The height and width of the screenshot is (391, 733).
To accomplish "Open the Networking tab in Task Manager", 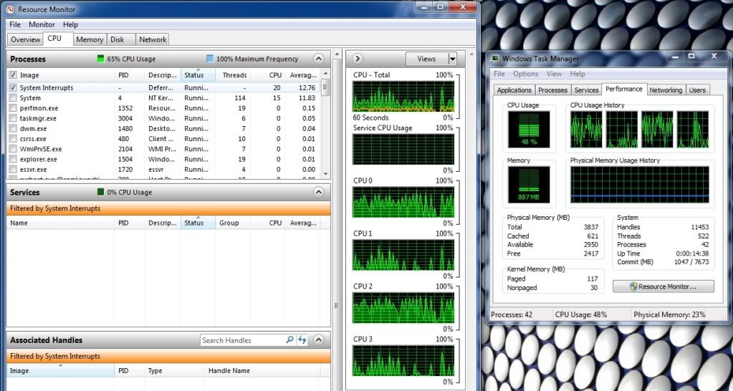I will click(x=666, y=90).
